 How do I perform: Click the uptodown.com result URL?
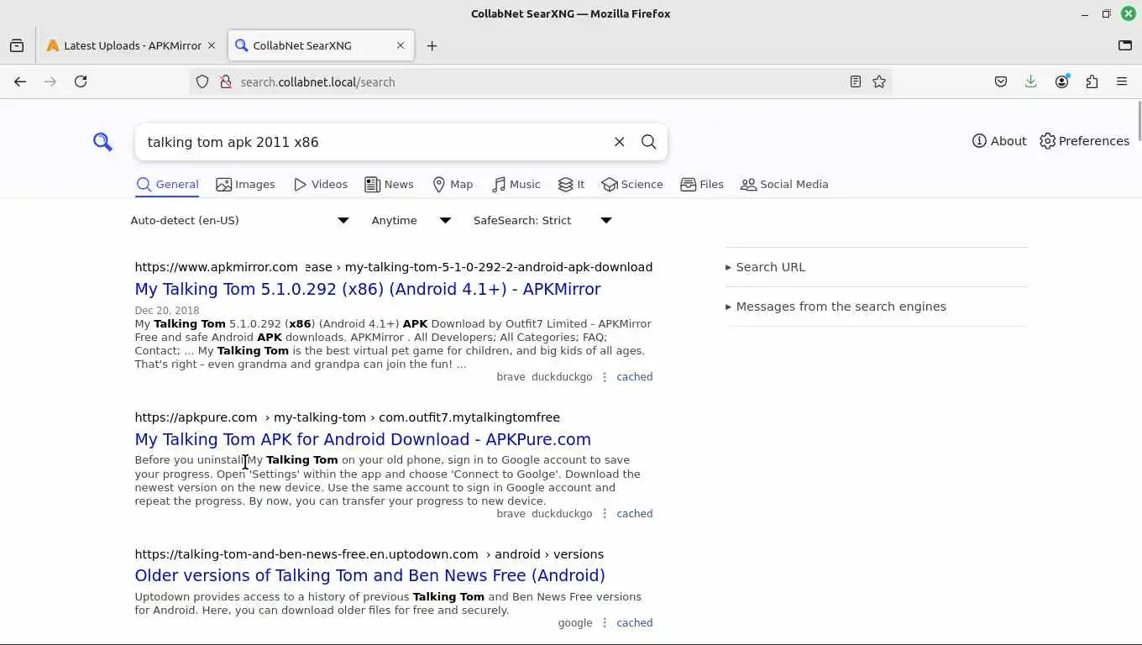pos(369,554)
